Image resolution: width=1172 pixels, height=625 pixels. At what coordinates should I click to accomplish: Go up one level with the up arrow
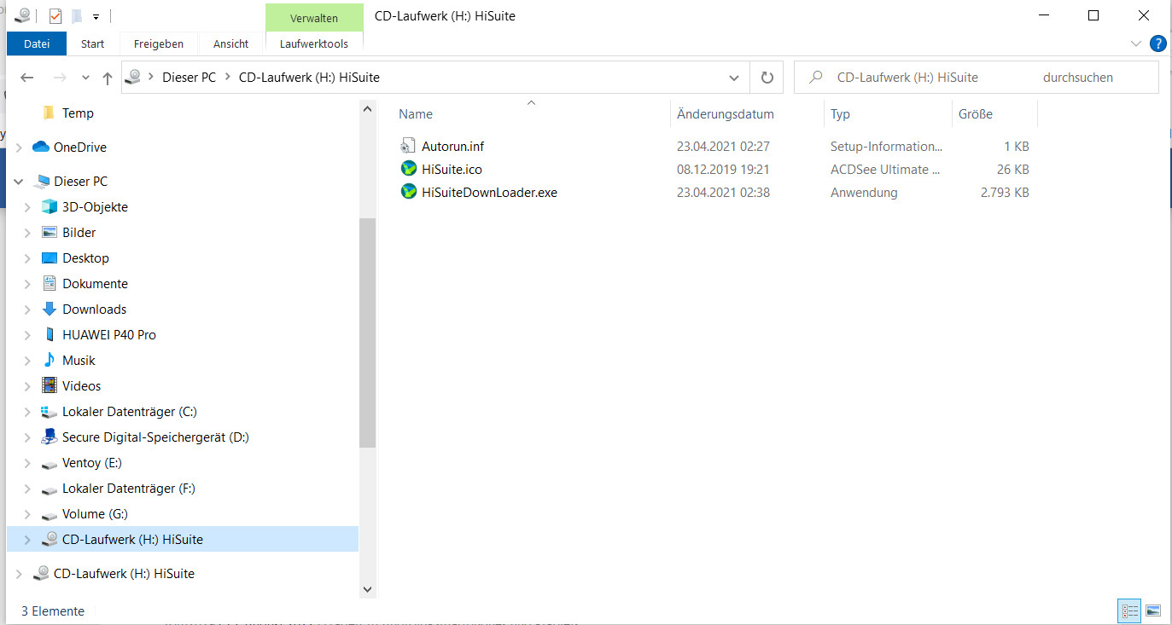(x=108, y=78)
